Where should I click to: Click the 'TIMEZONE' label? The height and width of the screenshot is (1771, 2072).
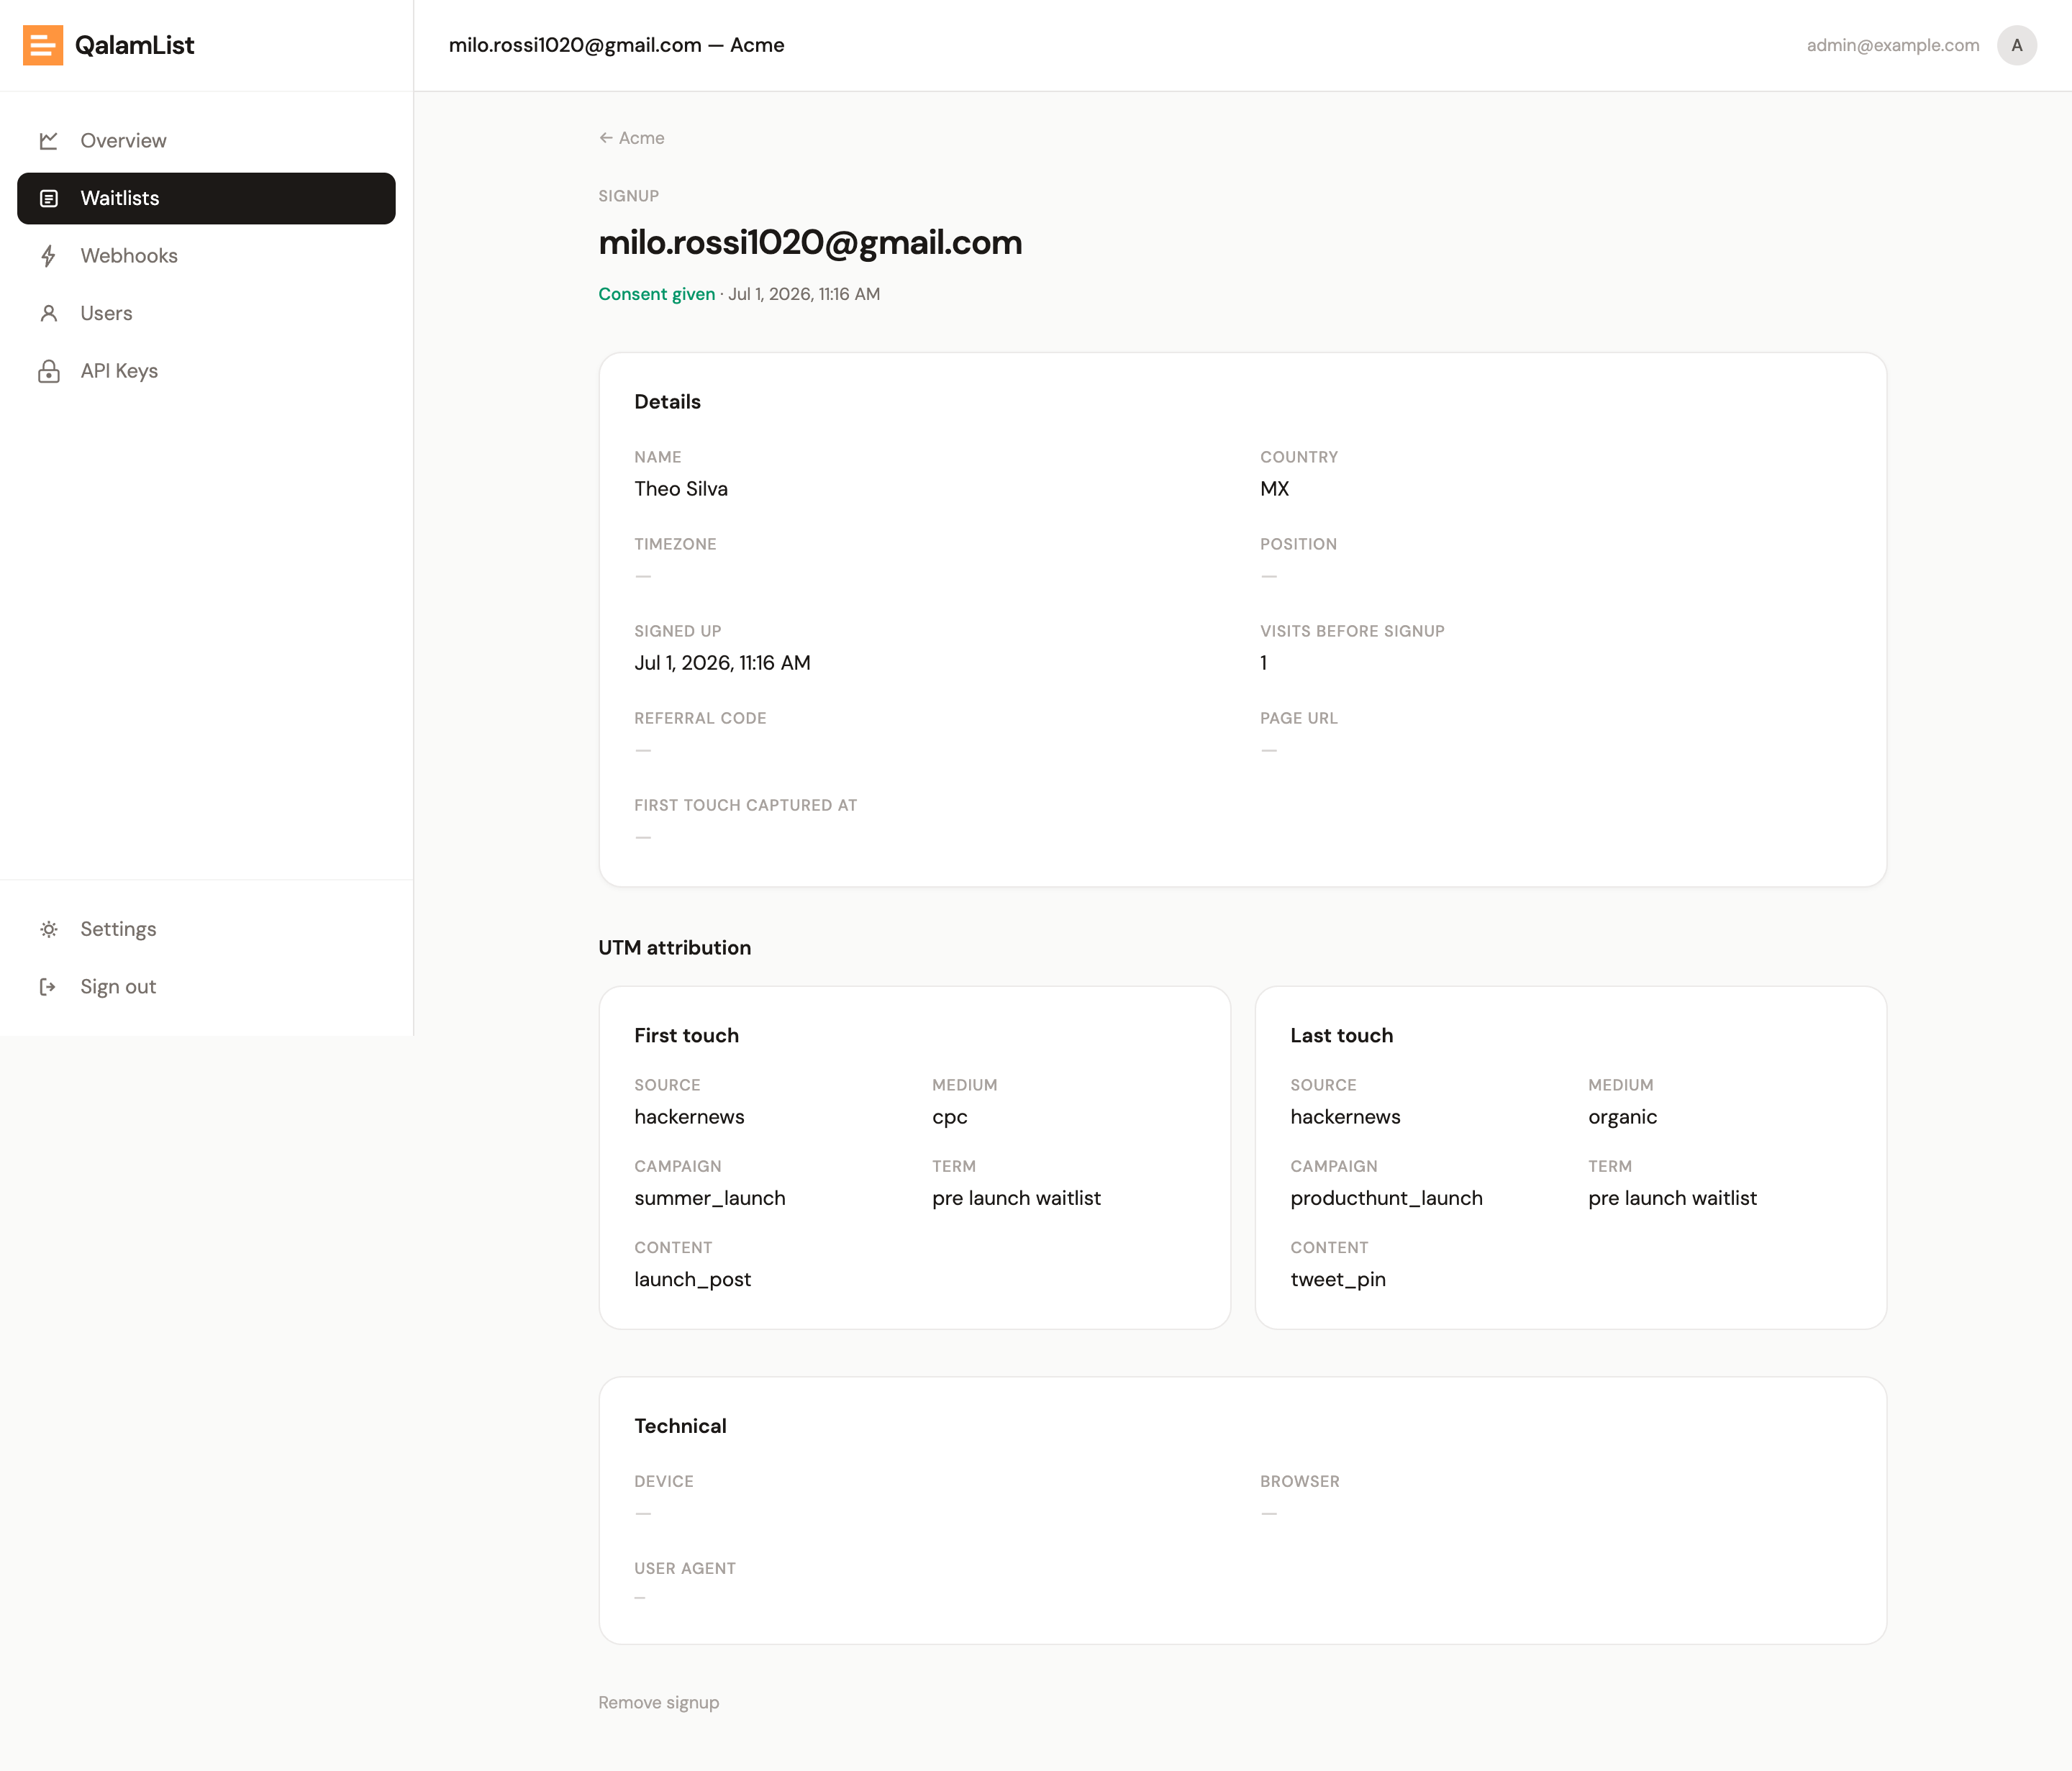[x=675, y=545]
